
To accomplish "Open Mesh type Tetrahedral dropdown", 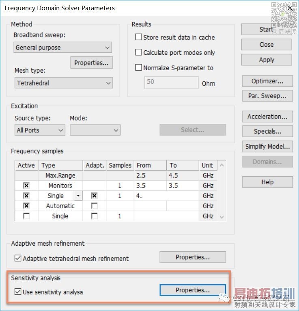I will click(x=64, y=83).
